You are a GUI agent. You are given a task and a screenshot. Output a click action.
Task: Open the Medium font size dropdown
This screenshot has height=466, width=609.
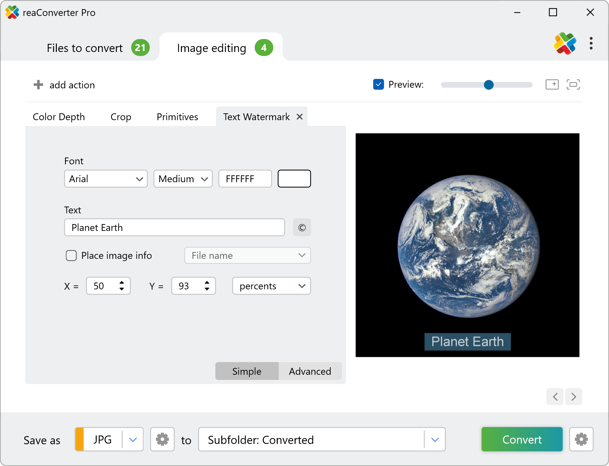click(183, 179)
